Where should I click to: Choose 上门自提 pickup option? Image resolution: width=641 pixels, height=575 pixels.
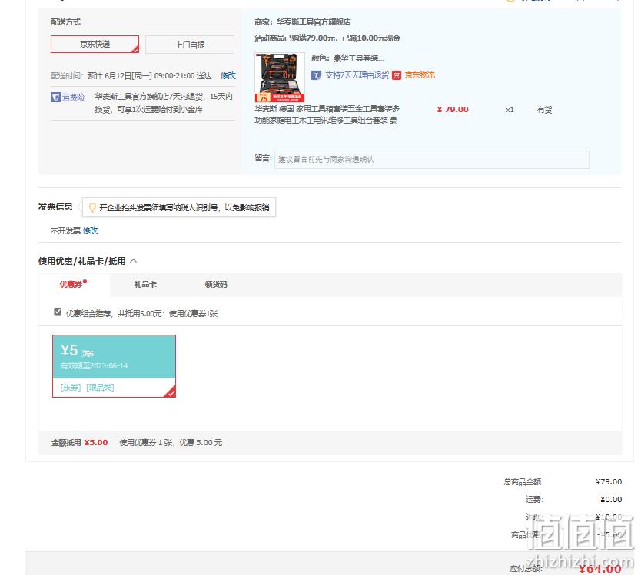pyautogui.click(x=190, y=45)
